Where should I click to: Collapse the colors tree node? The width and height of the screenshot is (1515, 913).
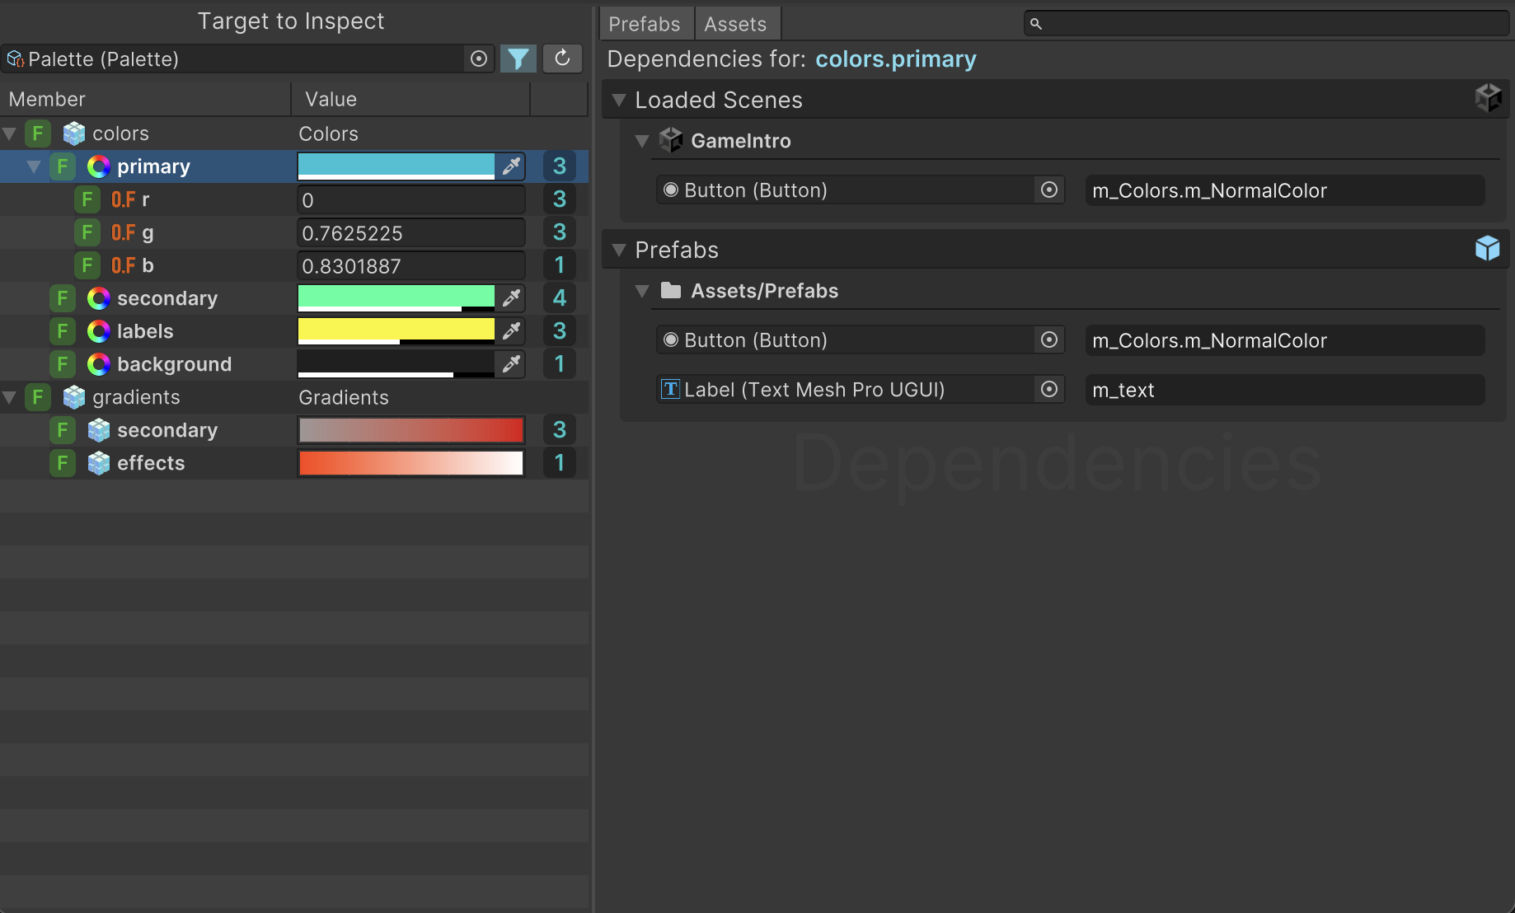tap(11, 133)
